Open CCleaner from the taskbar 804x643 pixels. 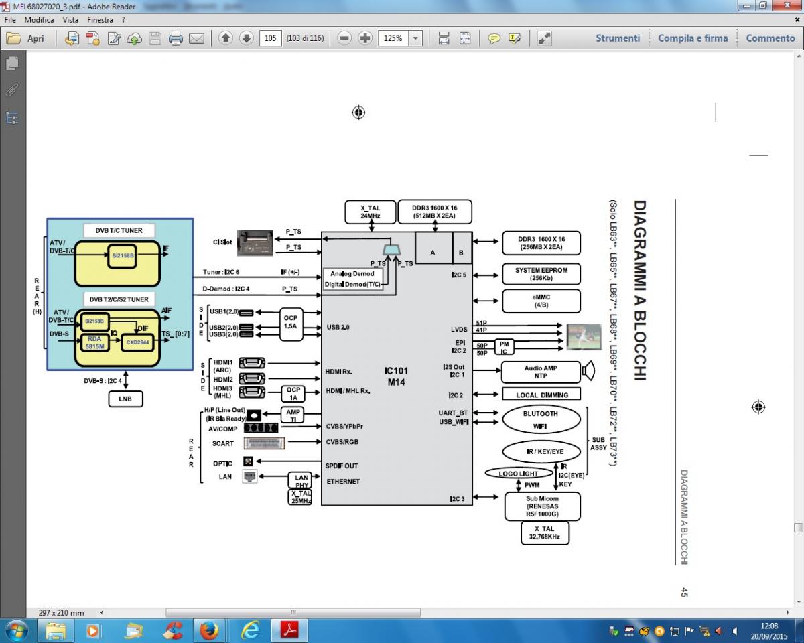click(173, 630)
